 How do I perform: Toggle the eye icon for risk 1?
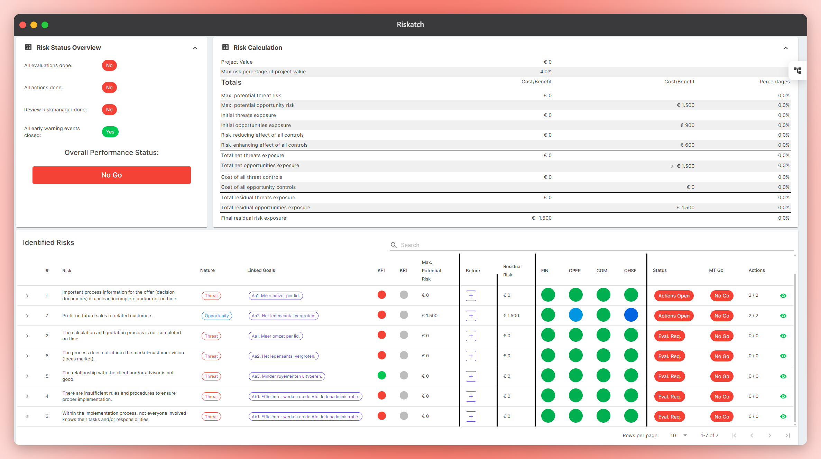pos(783,296)
